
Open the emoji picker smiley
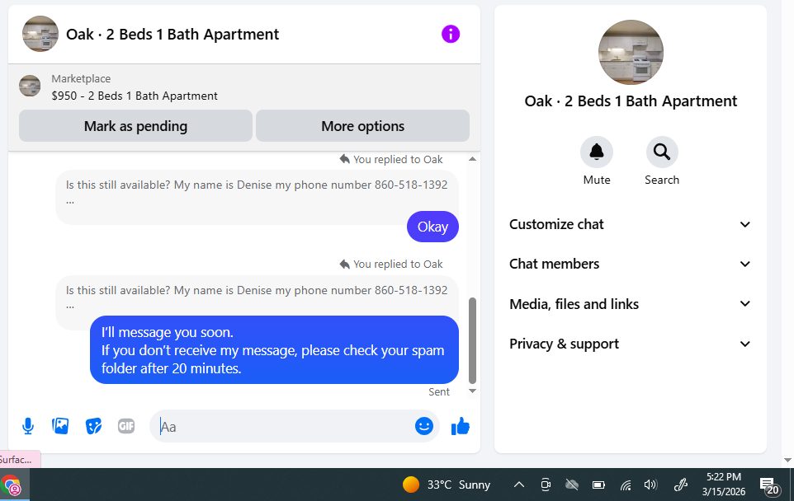[x=424, y=426]
